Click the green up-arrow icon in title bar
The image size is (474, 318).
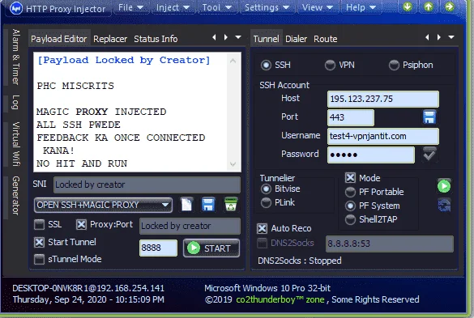(429, 6)
